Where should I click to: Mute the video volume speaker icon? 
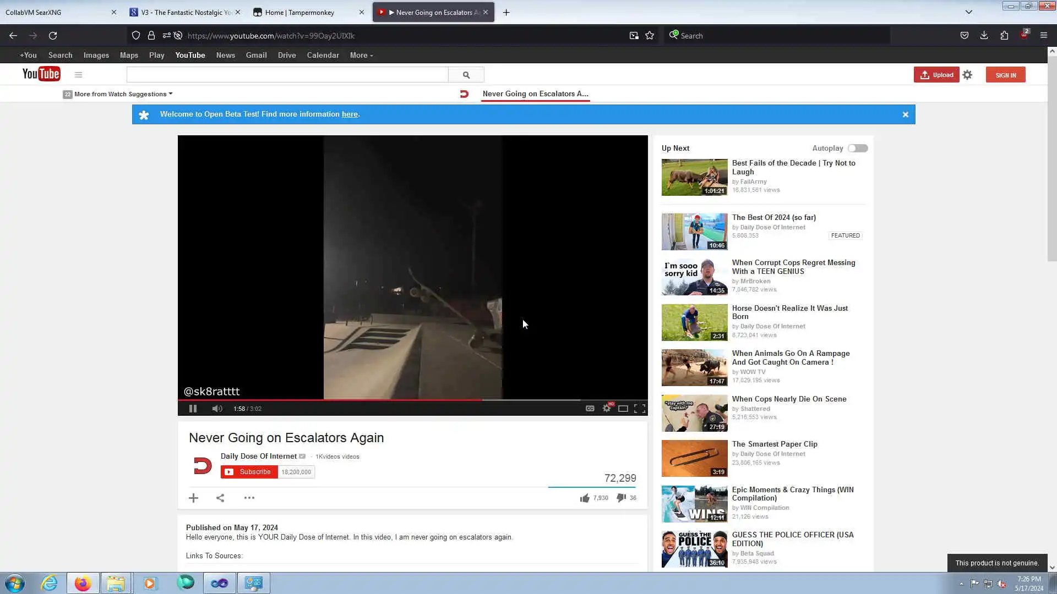[217, 409]
